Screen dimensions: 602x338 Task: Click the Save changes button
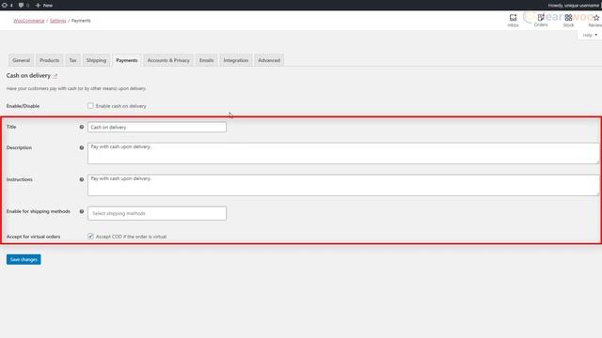[24, 259]
